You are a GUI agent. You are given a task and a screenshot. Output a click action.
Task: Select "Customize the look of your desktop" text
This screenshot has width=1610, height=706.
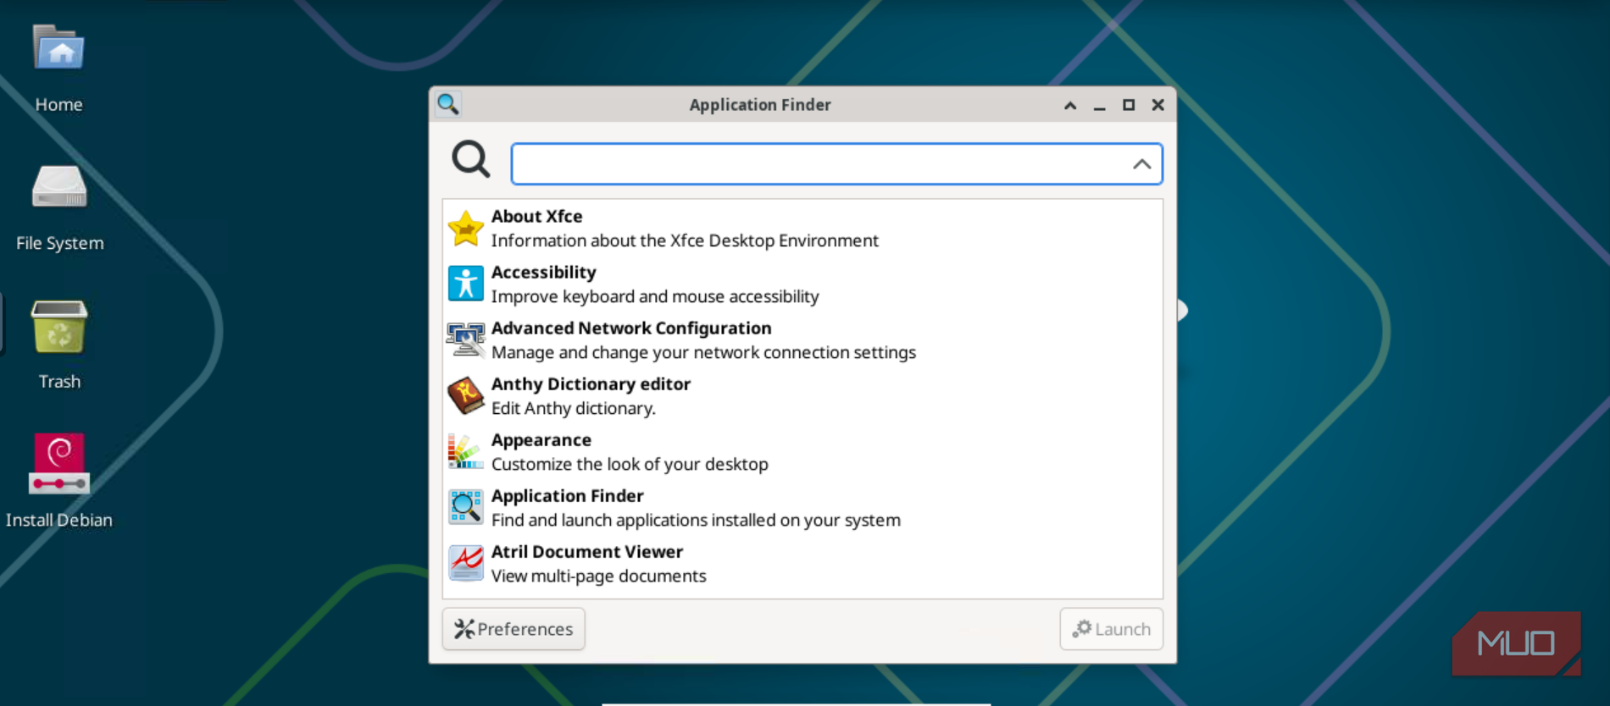pos(630,465)
